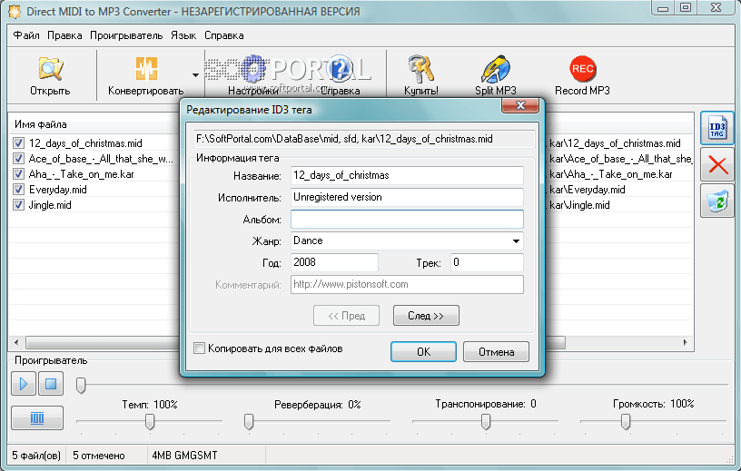Start Record MP3 with REC icon
741x471 pixels.
(582, 69)
